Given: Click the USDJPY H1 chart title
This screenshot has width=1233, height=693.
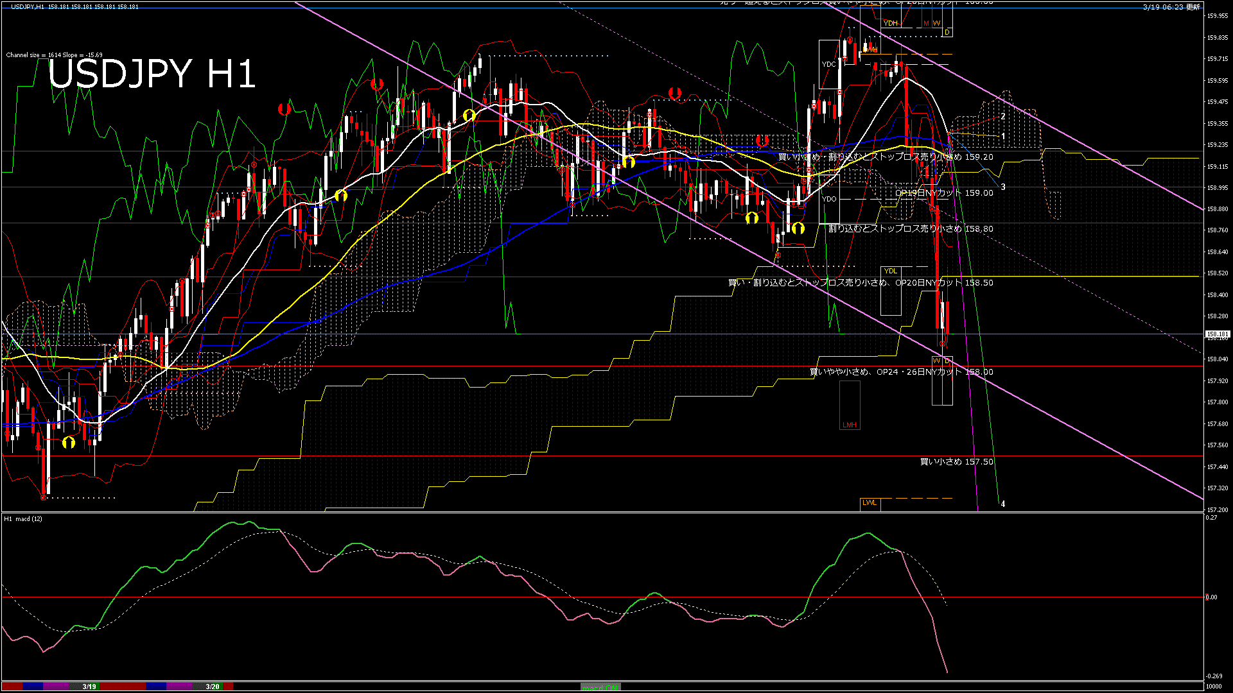Looking at the screenshot, I should pos(152,74).
